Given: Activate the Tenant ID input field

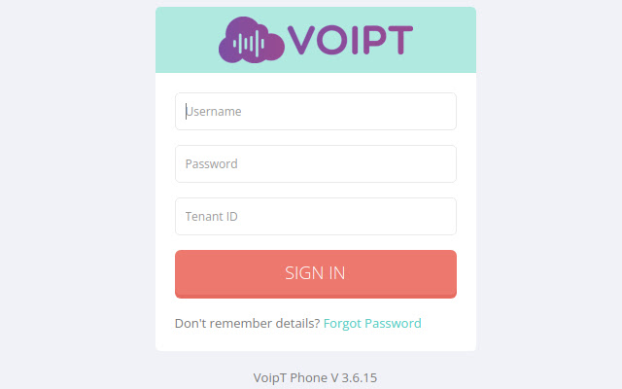Looking at the screenshot, I should pos(316,216).
